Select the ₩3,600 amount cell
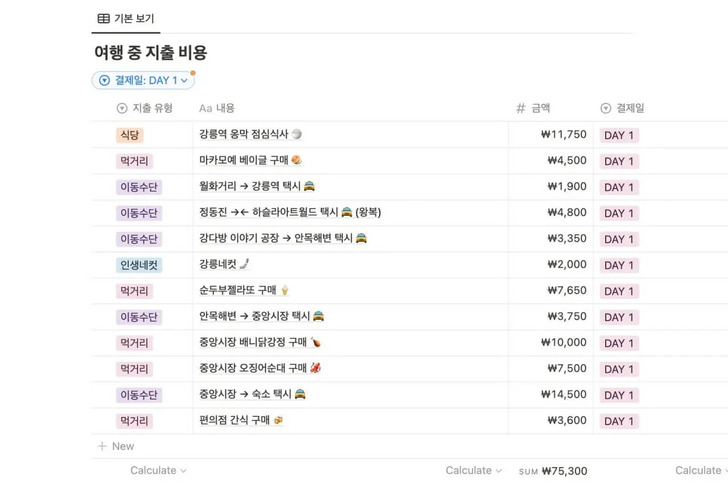728x487 pixels. [x=551, y=421]
